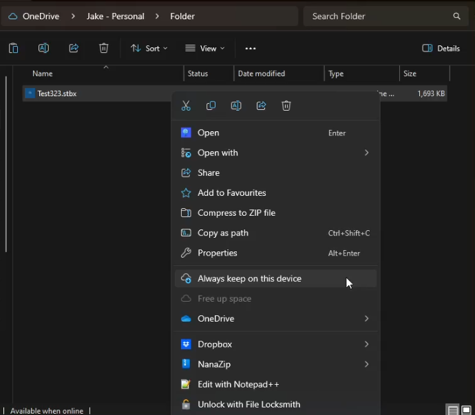Open the NanaZip submenu entry
This screenshot has height=415, width=475.
pyautogui.click(x=275, y=364)
